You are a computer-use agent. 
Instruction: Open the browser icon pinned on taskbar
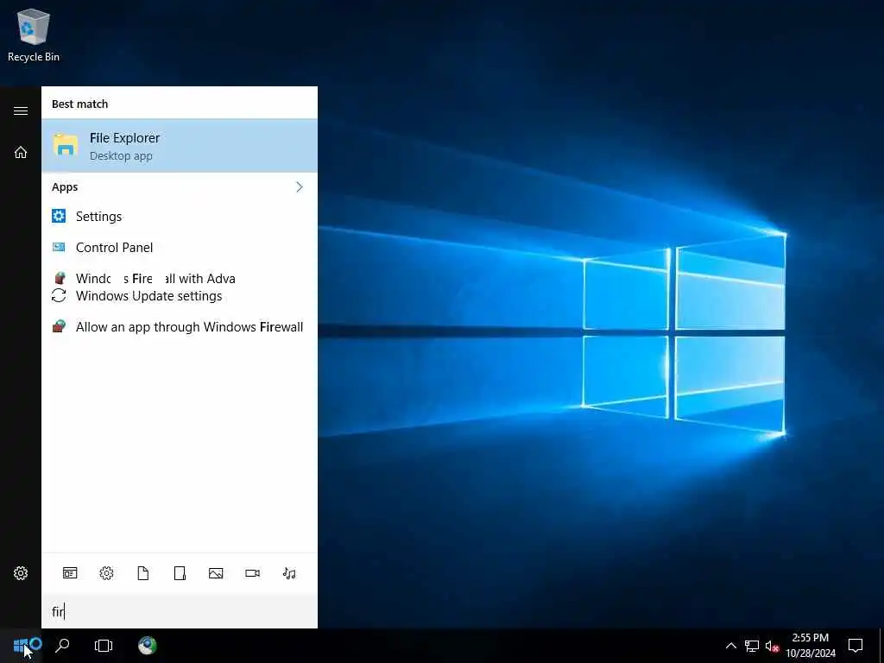coord(148,646)
